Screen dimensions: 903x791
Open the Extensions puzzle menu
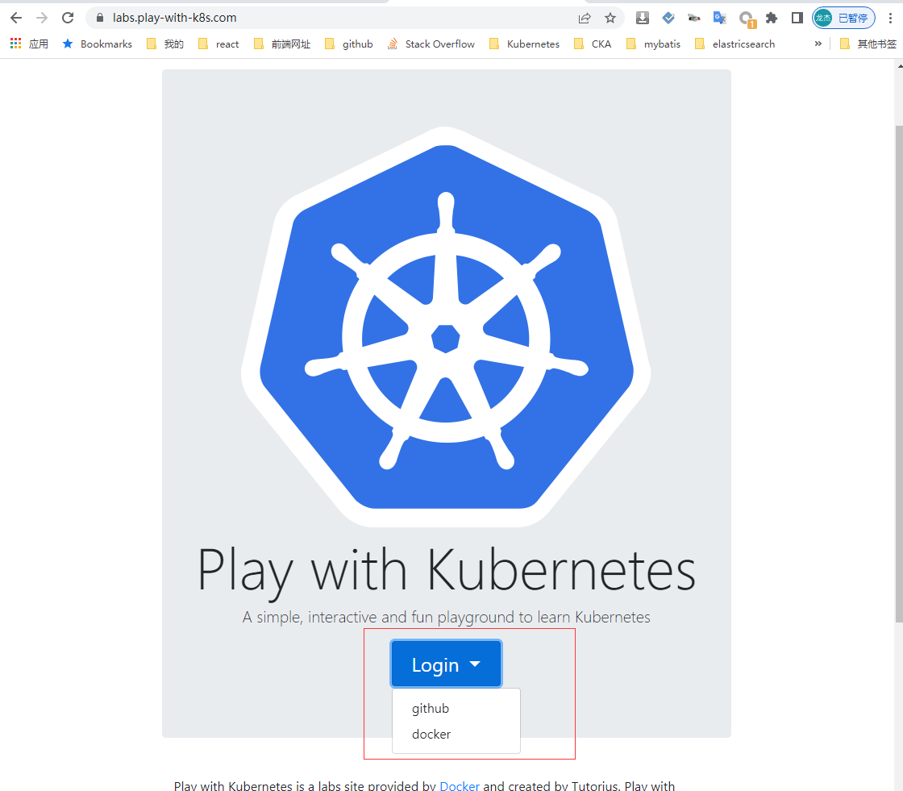coord(772,18)
